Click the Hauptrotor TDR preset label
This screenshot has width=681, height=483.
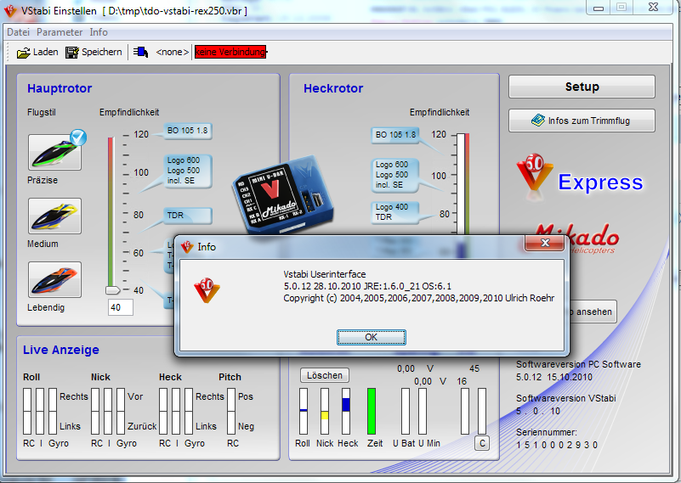pos(188,216)
